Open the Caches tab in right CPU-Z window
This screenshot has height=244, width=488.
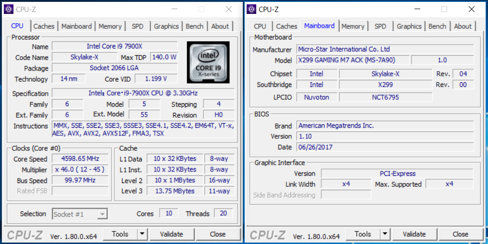pos(287,26)
